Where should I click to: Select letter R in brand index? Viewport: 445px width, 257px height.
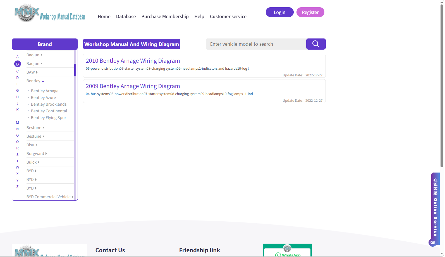coord(17,148)
